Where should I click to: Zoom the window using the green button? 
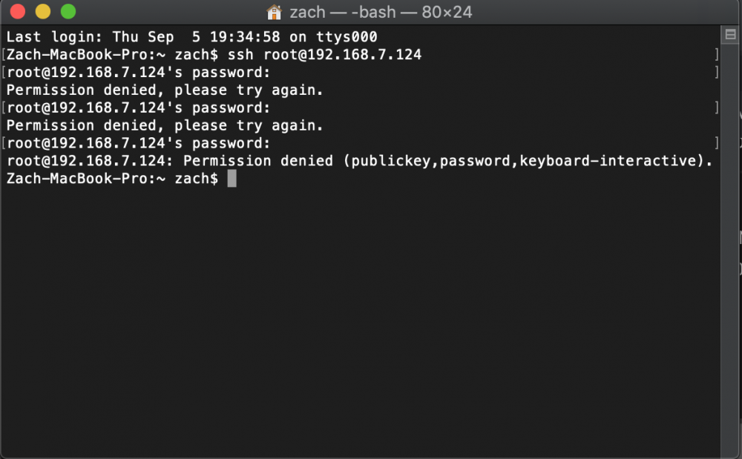coord(68,11)
